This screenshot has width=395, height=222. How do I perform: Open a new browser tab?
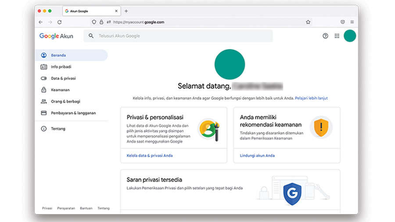tap(126, 11)
